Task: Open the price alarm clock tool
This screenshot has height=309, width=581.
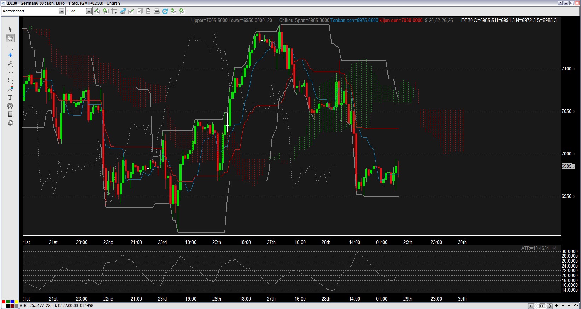Action: tap(10, 106)
